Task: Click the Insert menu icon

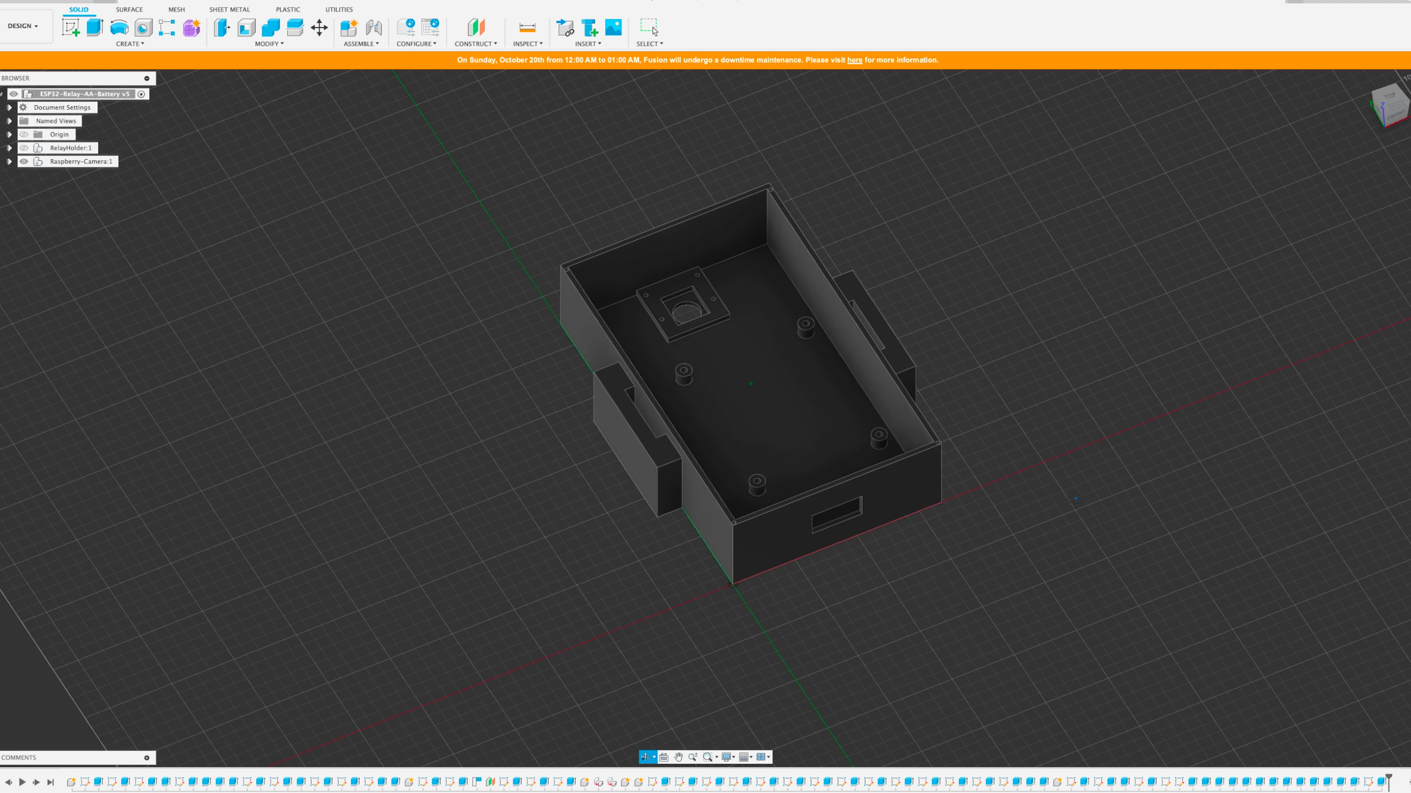Action: (x=588, y=44)
